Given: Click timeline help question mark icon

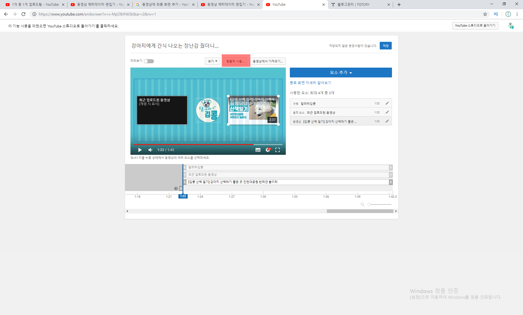Looking at the screenshot, I should (176, 188).
